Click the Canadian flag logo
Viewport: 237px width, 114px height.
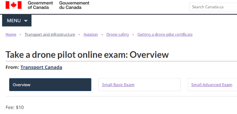pos(14,5)
